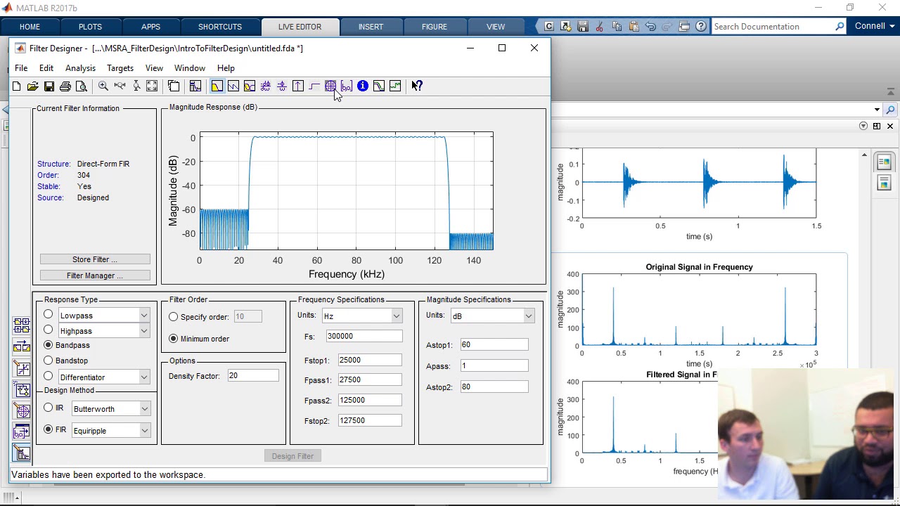Open the Filter Manager

[x=95, y=275]
